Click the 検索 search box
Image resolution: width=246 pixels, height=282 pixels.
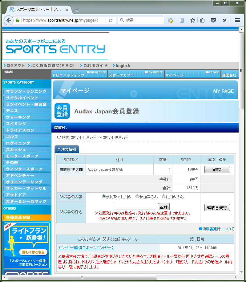coord(141,20)
